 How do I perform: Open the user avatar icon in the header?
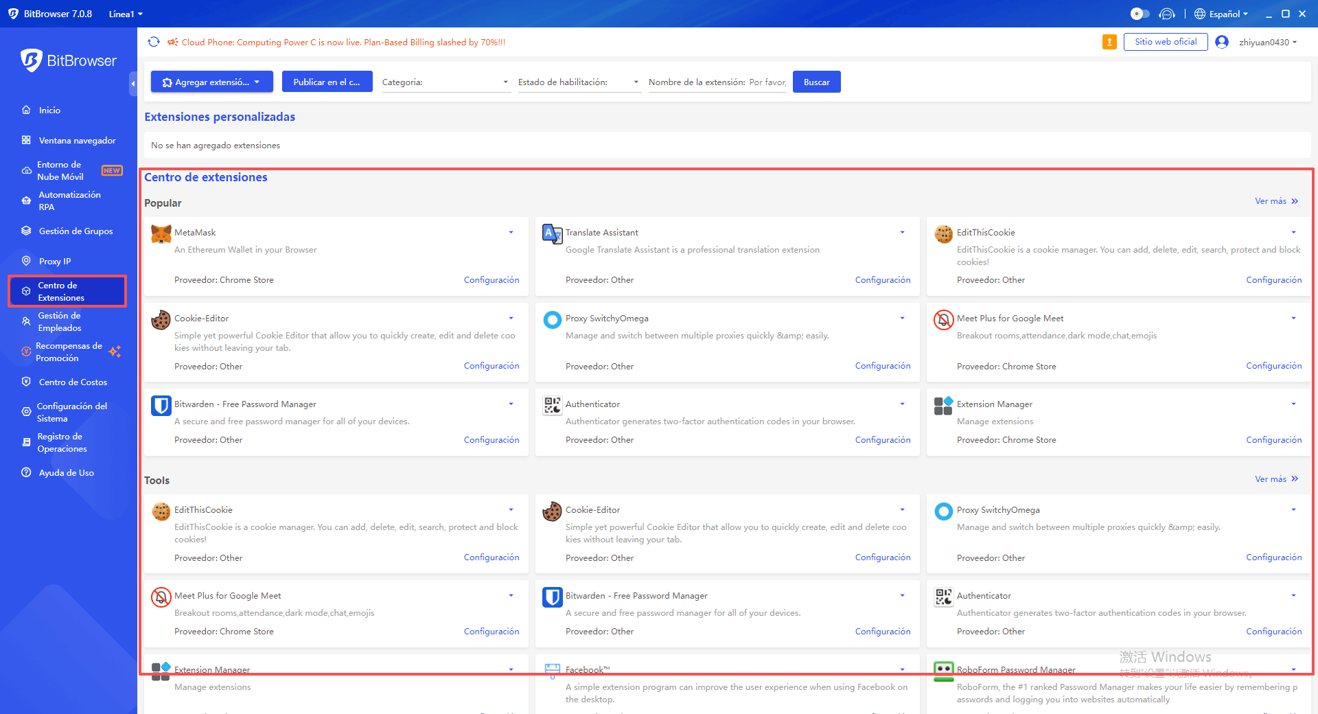click(x=1222, y=42)
